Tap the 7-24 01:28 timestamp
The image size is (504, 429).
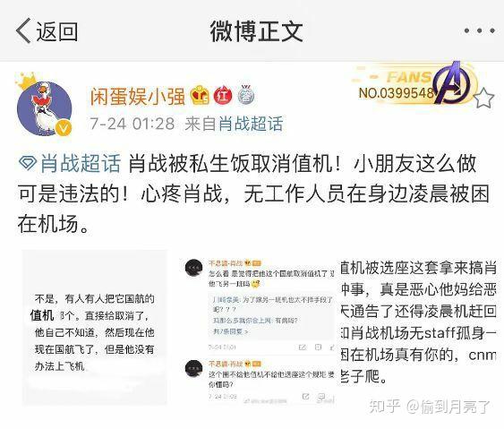pyautogui.click(x=132, y=124)
